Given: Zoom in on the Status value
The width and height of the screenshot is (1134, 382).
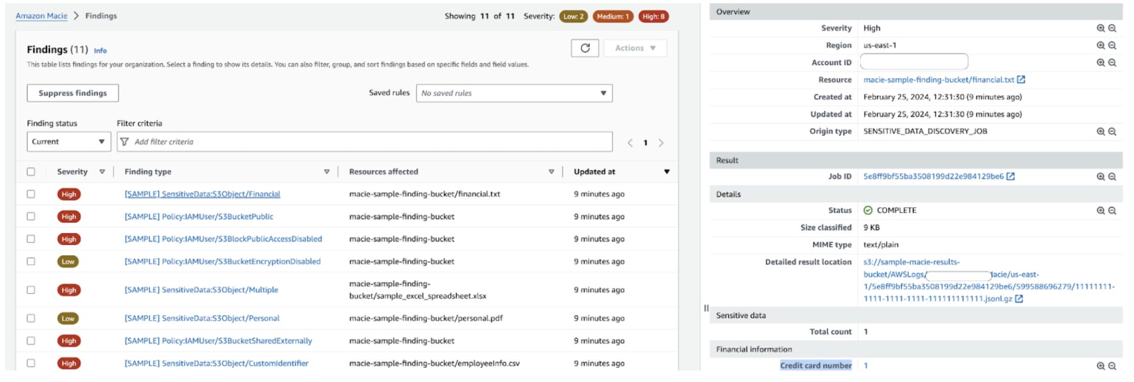Looking at the screenshot, I should pos(1100,210).
